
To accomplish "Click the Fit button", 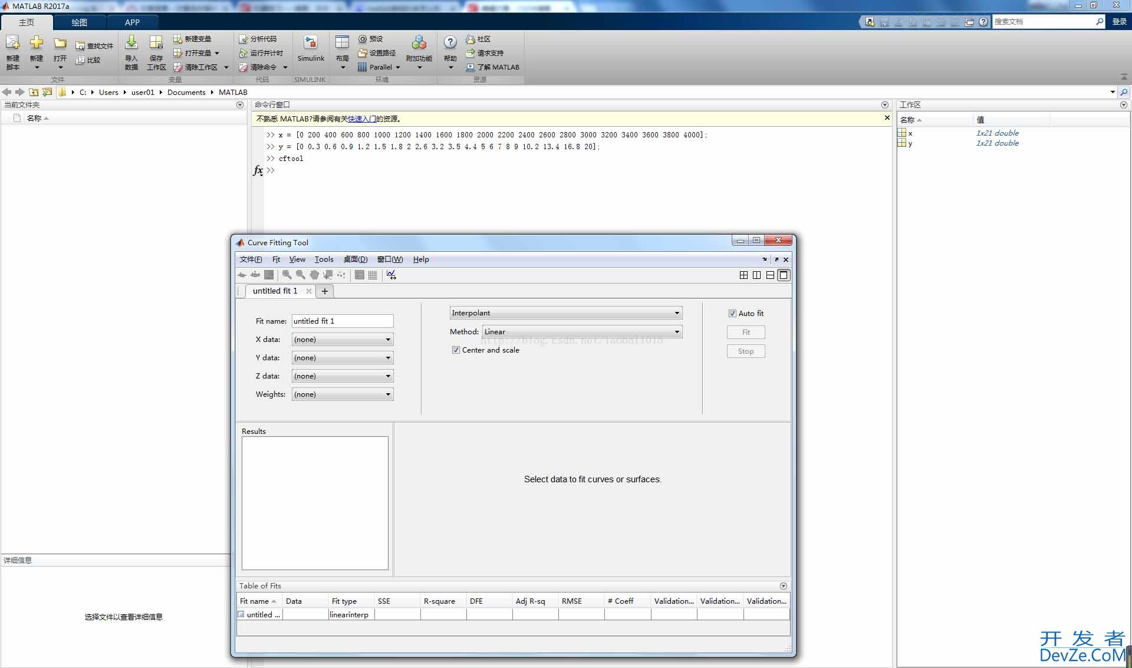I will click(x=746, y=333).
